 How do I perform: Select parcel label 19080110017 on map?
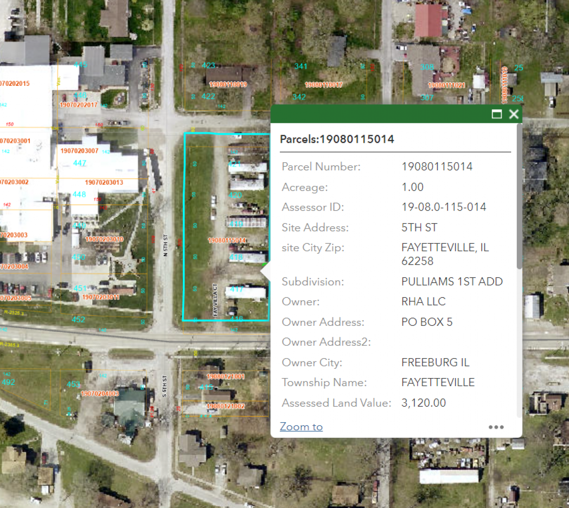[x=323, y=85]
